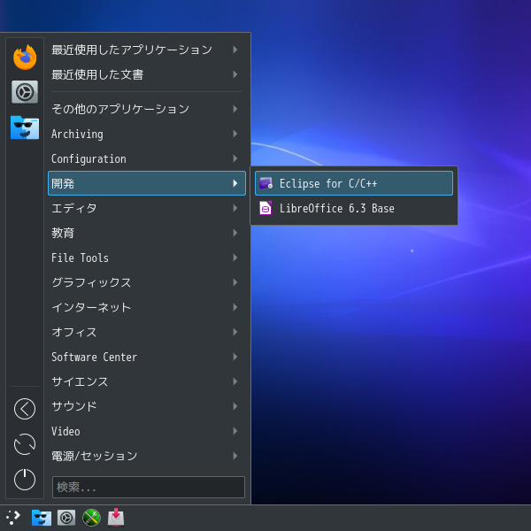This screenshot has height=531, width=531.
Task: Open the application launcher icon on the taskbar
Action: pos(13,518)
